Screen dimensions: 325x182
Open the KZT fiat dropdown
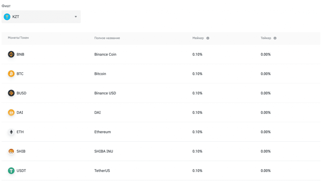pyautogui.click(x=41, y=17)
